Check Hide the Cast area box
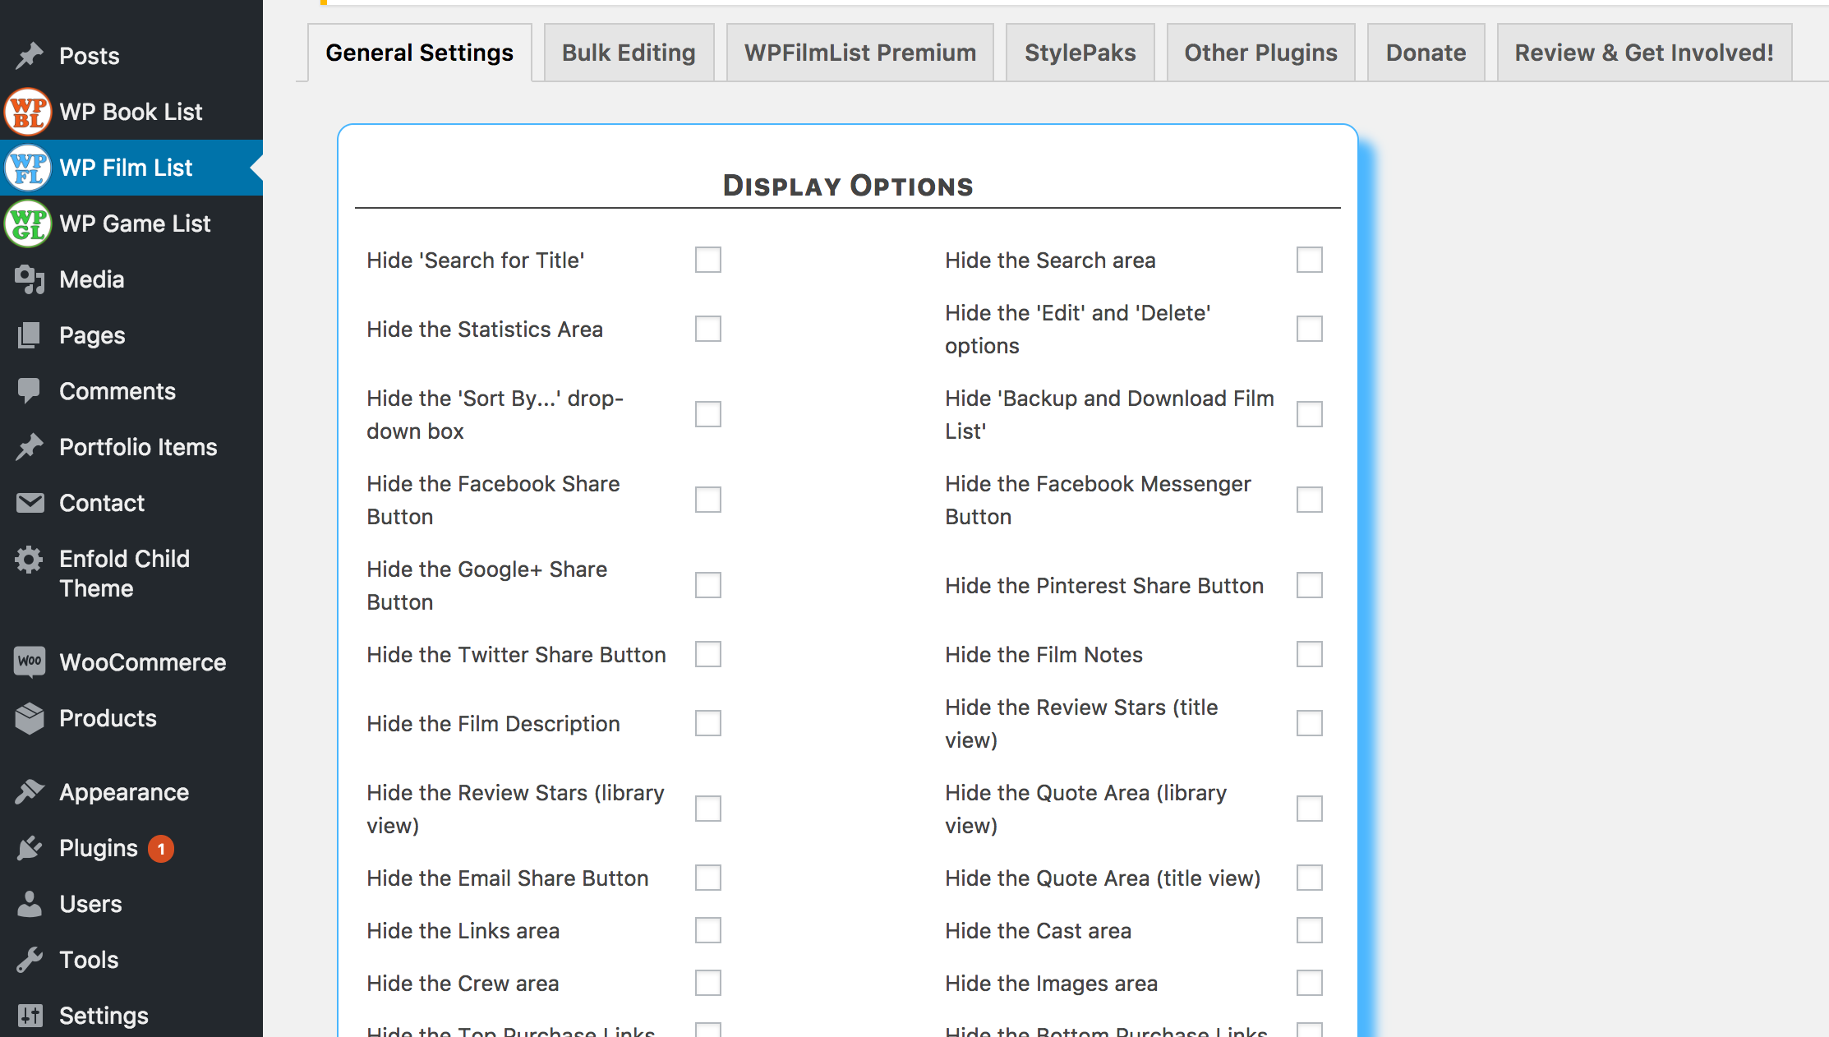 coord(1310,930)
